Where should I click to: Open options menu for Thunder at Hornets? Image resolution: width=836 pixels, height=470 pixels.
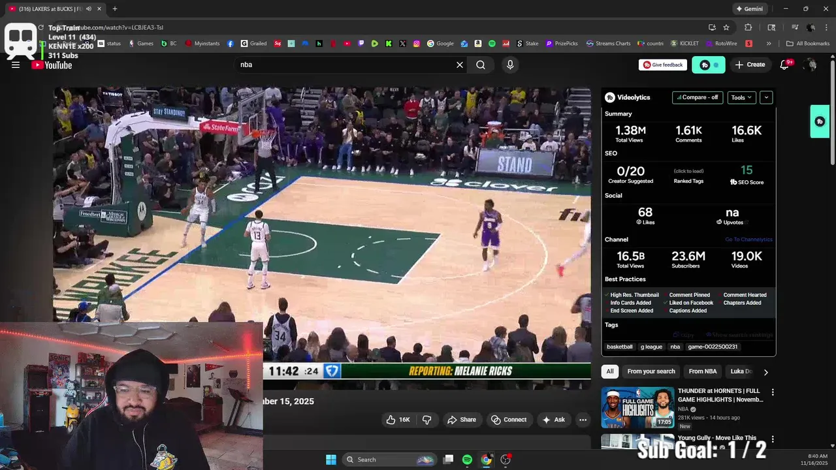pos(773,392)
